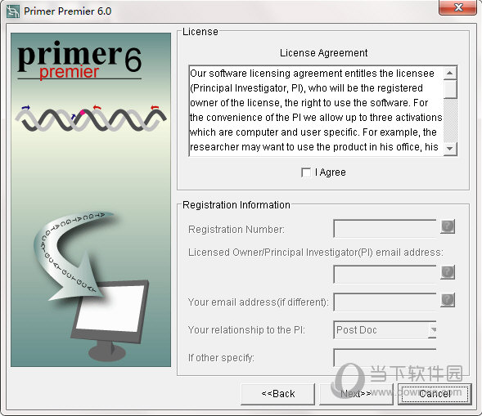This screenshot has width=482, height=416.
Task: Click help icon next to Your email address field
Action: pos(448,300)
